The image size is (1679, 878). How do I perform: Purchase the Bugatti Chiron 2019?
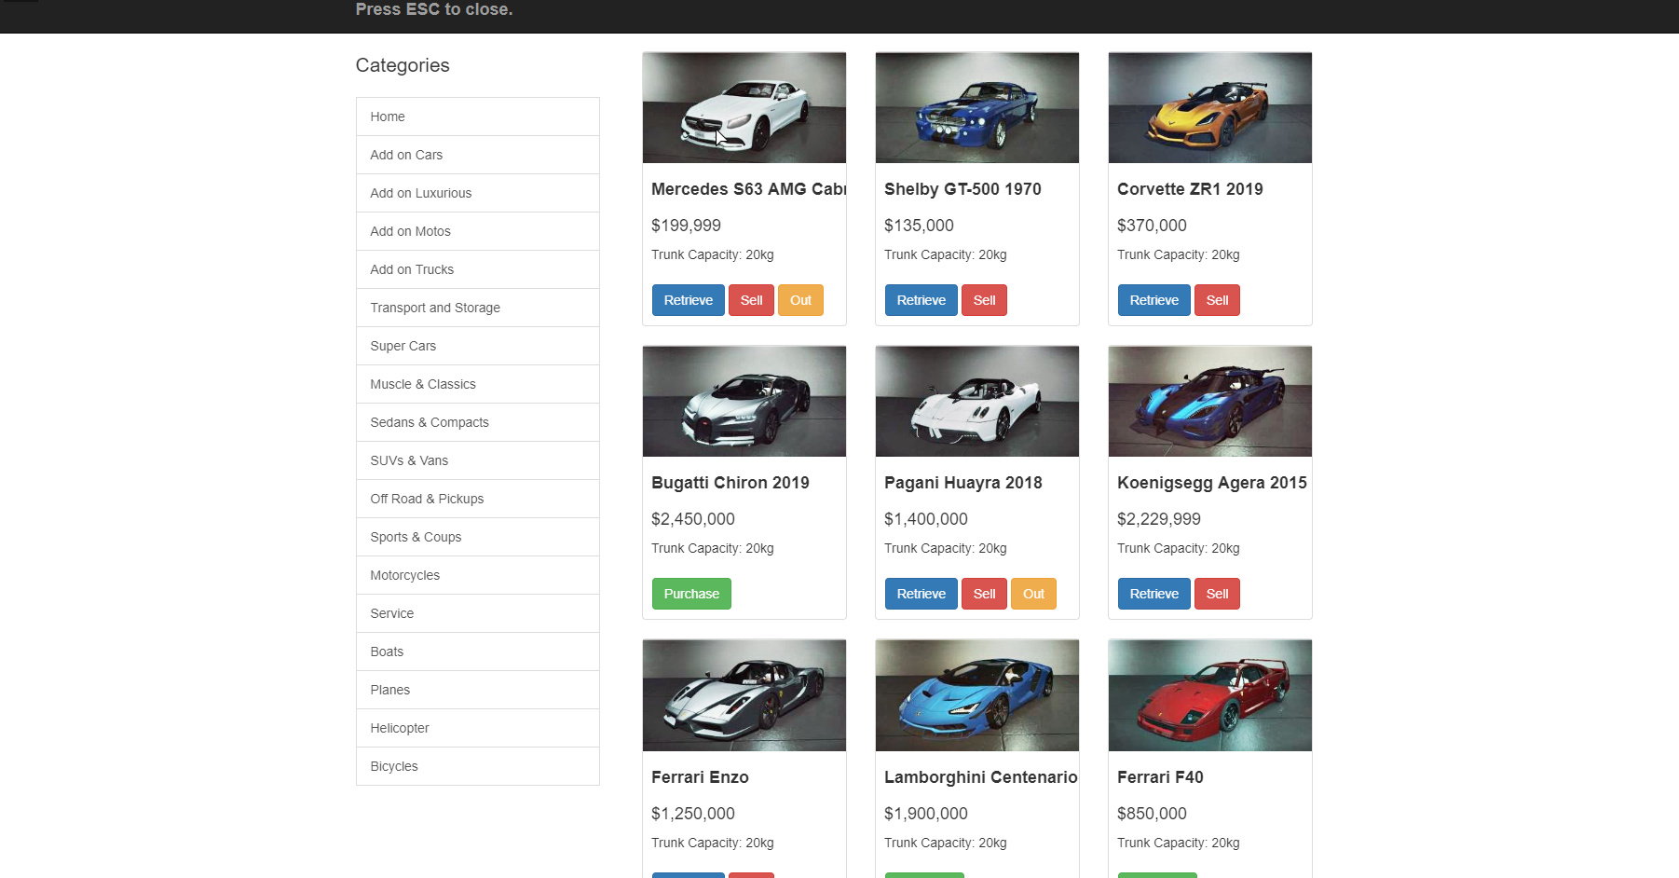click(x=691, y=594)
